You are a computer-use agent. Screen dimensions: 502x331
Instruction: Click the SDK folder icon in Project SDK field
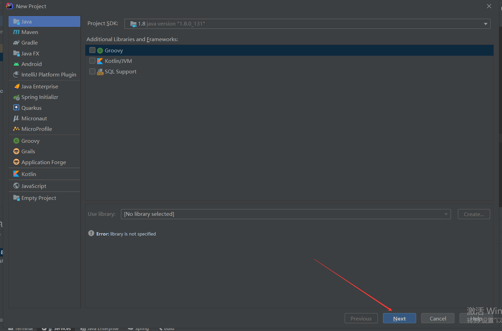(133, 24)
